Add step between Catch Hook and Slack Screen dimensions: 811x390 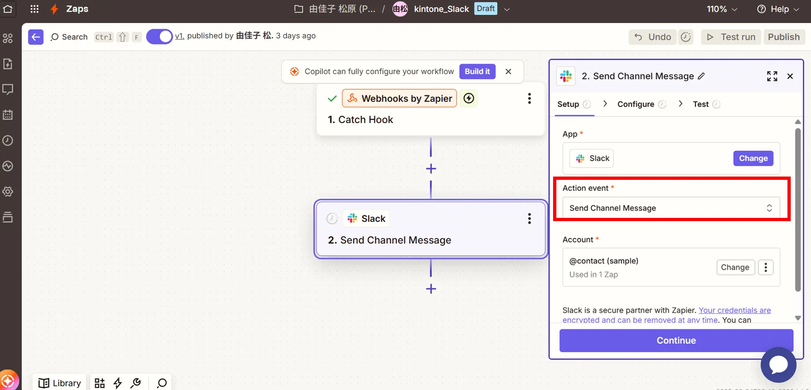click(431, 168)
